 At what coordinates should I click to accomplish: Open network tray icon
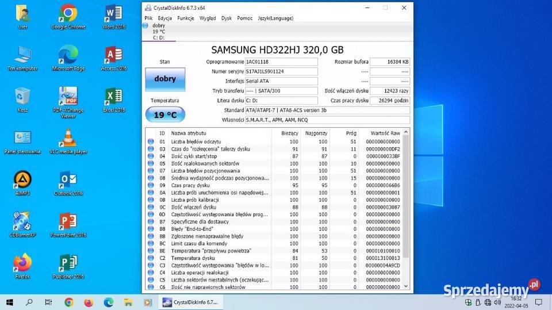tap(488, 303)
